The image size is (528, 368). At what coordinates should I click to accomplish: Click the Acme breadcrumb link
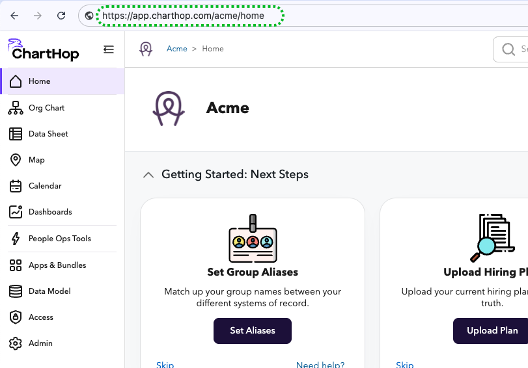pyautogui.click(x=177, y=49)
